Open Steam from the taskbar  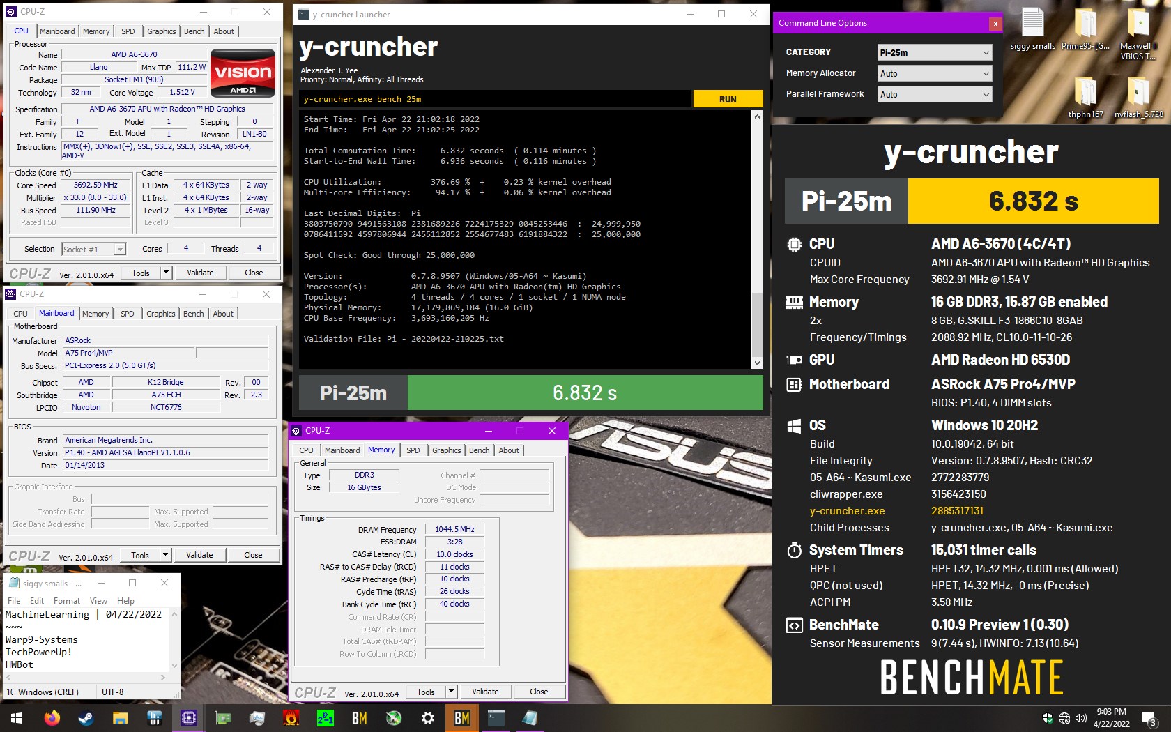(86, 717)
